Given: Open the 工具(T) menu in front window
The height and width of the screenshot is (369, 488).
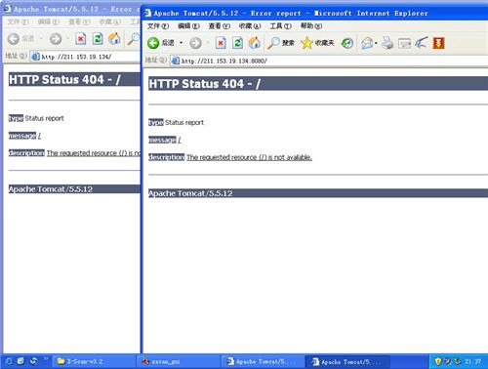Looking at the screenshot, I should (x=280, y=26).
